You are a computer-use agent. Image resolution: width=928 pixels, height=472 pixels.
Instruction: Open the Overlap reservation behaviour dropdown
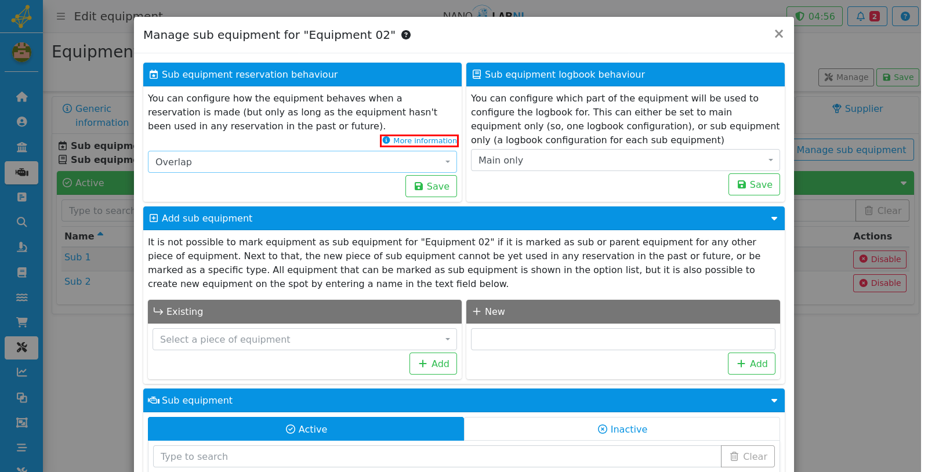click(302, 162)
